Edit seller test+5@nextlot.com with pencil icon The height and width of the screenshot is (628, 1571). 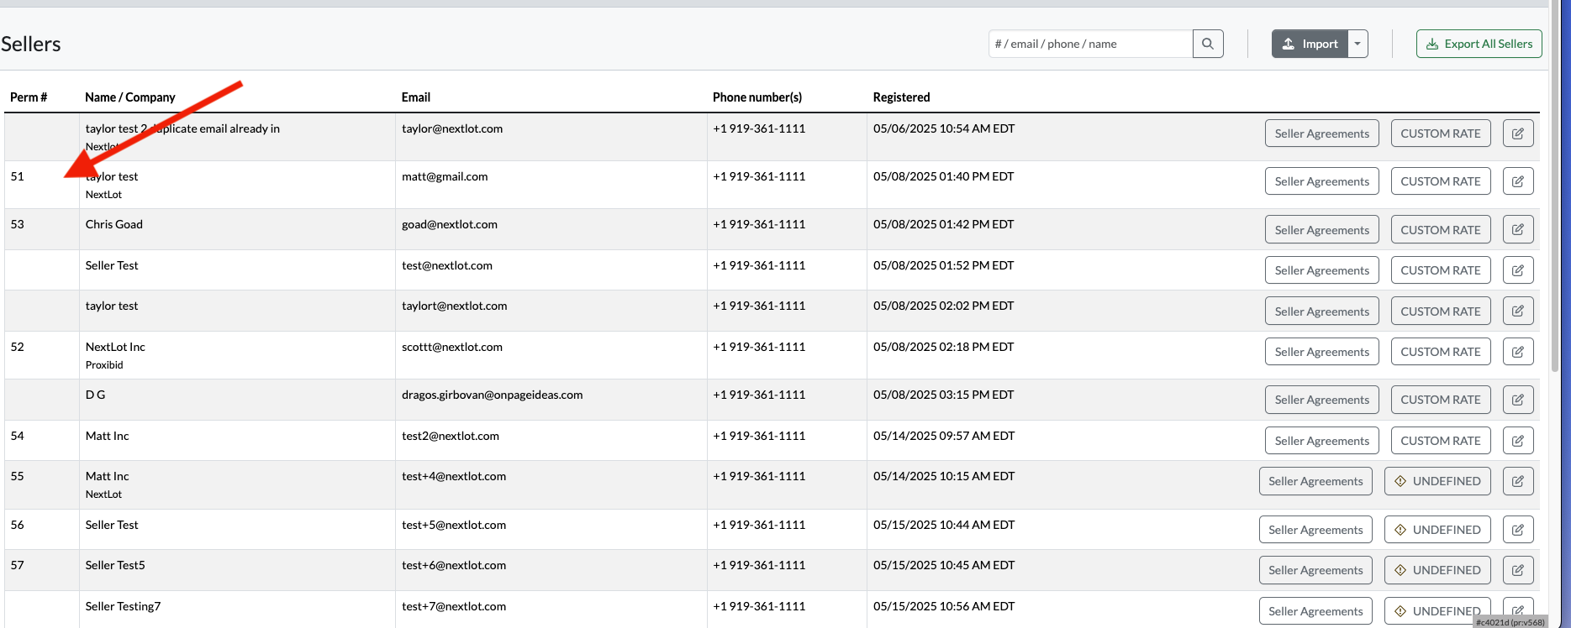click(x=1518, y=530)
